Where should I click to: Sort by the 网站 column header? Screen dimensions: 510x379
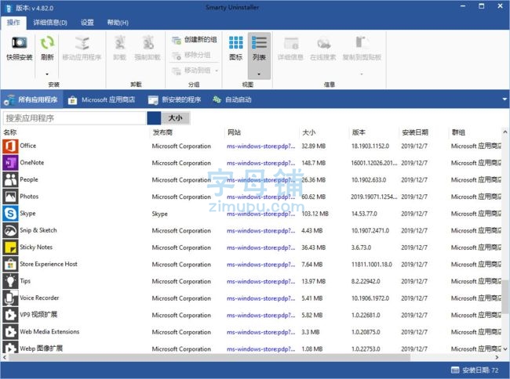point(234,132)
